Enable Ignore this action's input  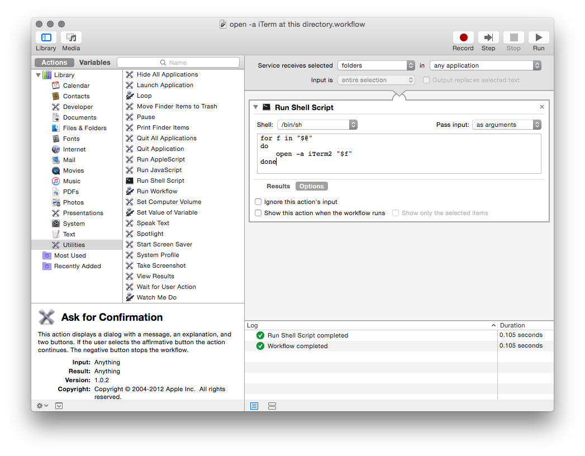[x=258, y=202]
